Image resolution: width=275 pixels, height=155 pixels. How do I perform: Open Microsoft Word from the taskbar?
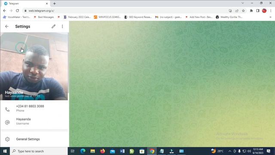coord(122,151)
